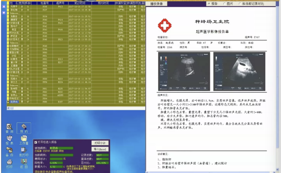
Task: Click the 费用总计 green field
Action: point(56,159)
